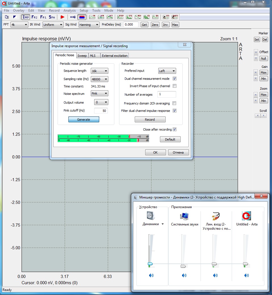Click the Offset up arrow
Viewport: 272px width, 295px height.
pyautogui.click(x=256, y=52)
